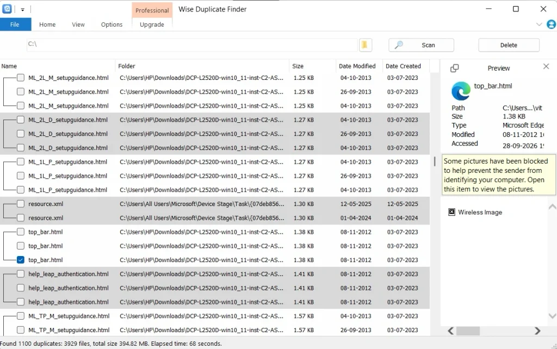Click the Path value in preview
The width and height of the screenshot is (557, 349).
tap(522, 108)
